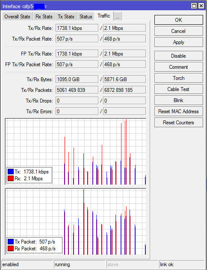This screenshot has height=270, width=207.
Task: Reset MAC Address of the interface
Action: point(179,112)
